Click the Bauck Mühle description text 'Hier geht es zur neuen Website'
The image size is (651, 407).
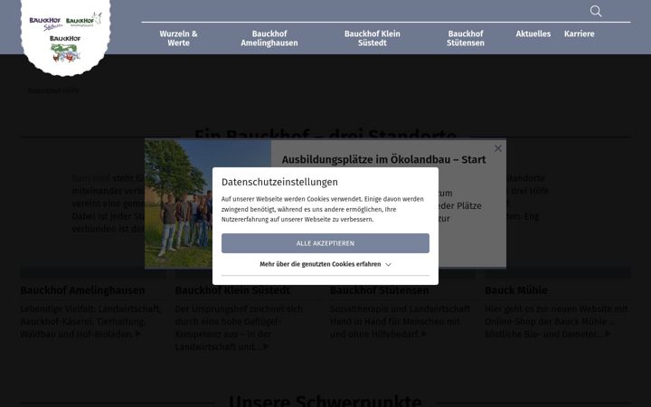point(556,321)
